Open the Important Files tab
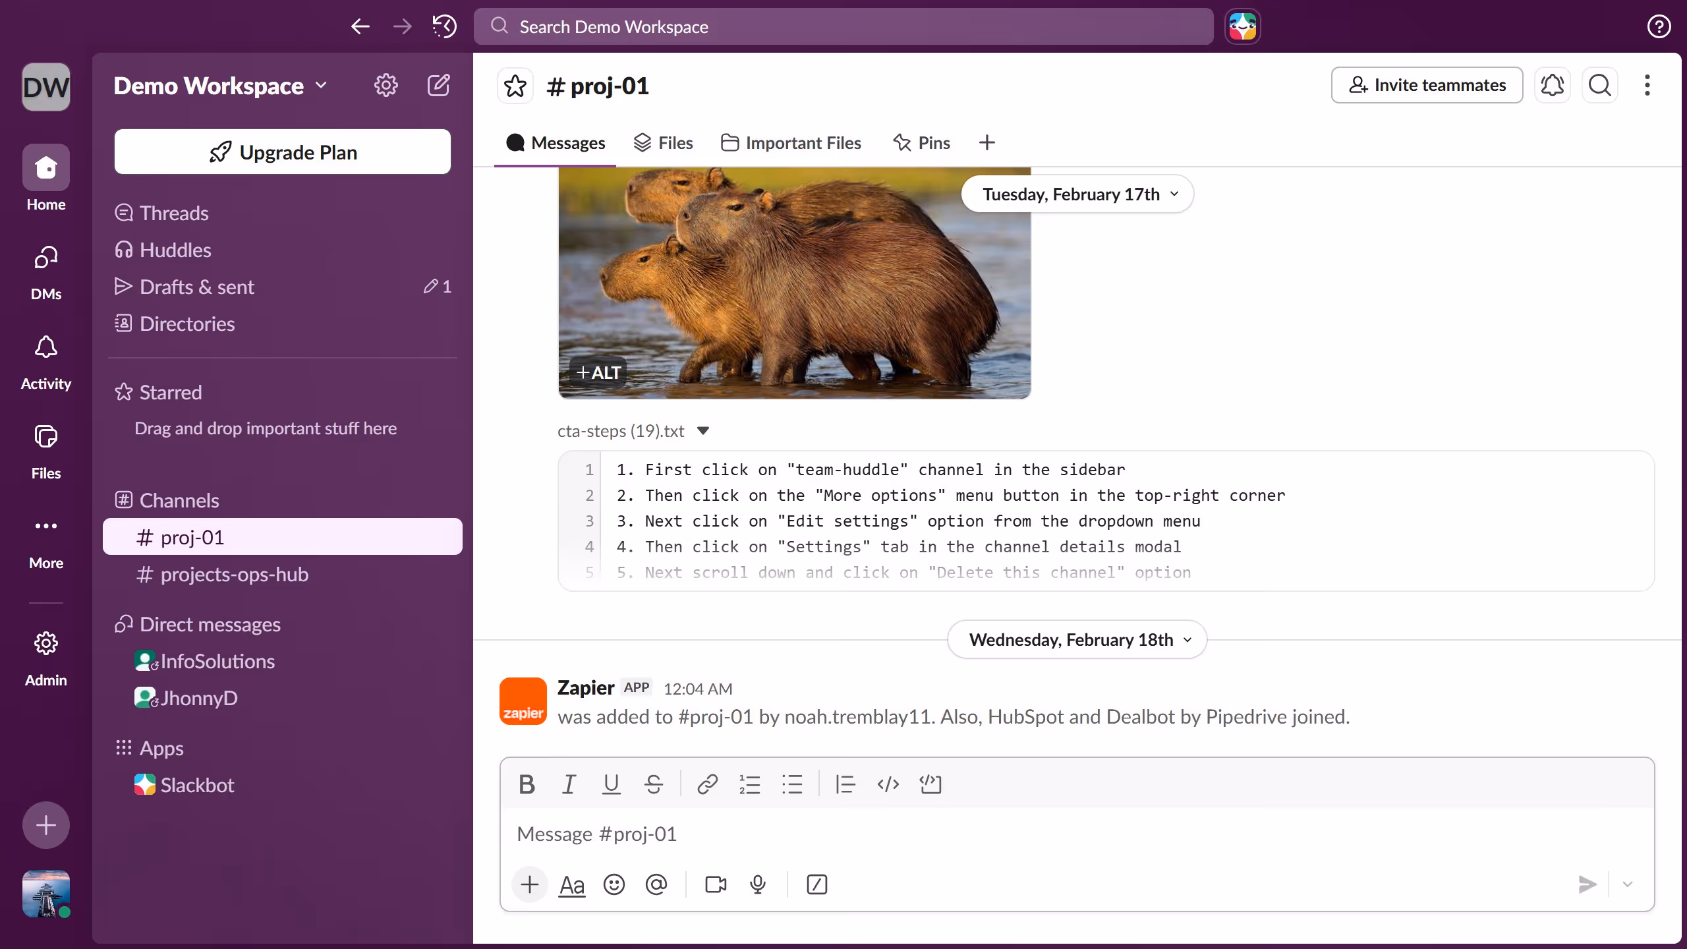1687x949 pixels. click(x=791, y=143)
